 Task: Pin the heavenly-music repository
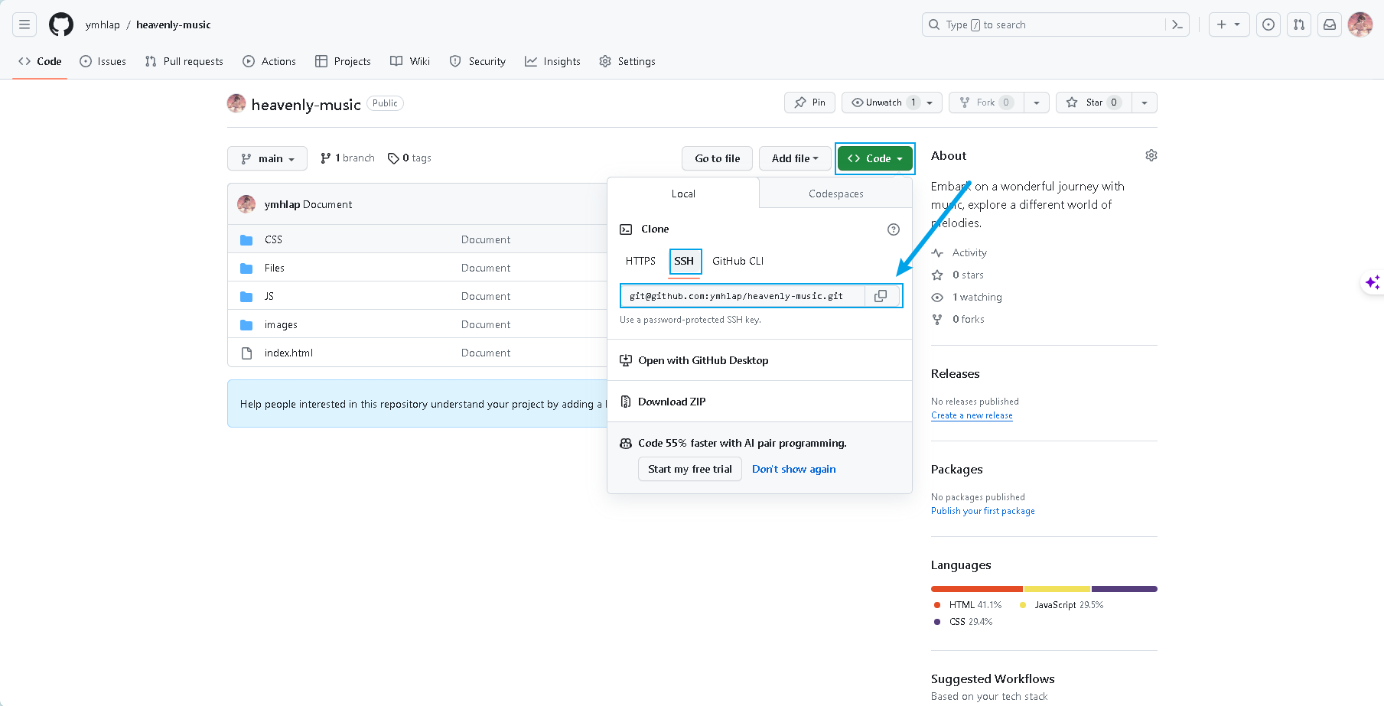809,102
